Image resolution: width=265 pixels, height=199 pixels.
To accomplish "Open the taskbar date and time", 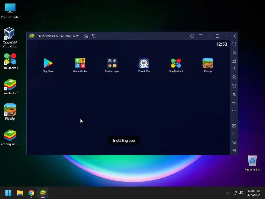I will pos(254,193).
